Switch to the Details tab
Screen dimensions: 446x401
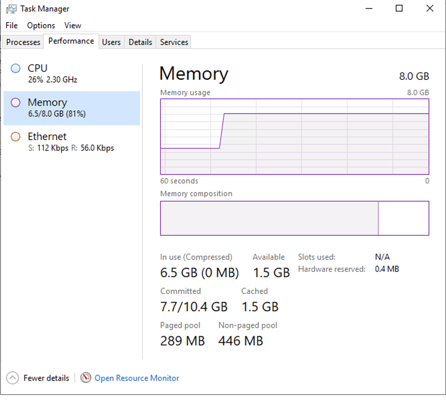(x=140, y=42)
